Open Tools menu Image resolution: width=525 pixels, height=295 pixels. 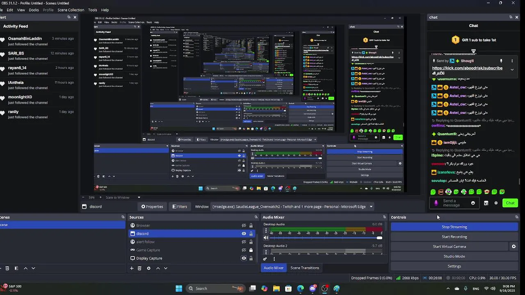pos(93,10)
